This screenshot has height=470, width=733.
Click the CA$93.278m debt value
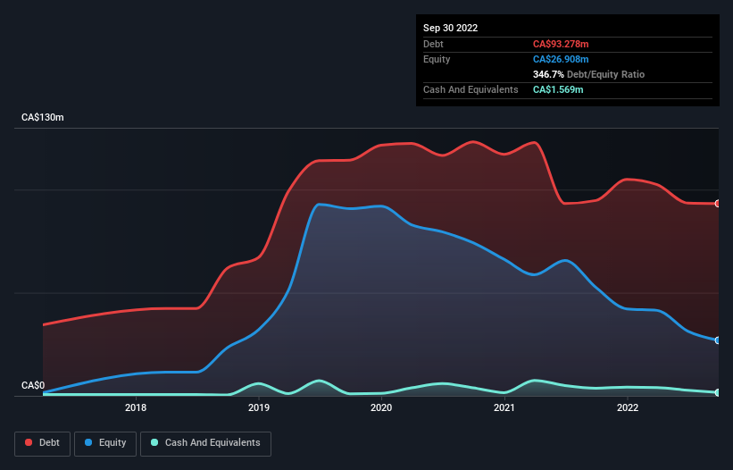[x=561, y=44]
